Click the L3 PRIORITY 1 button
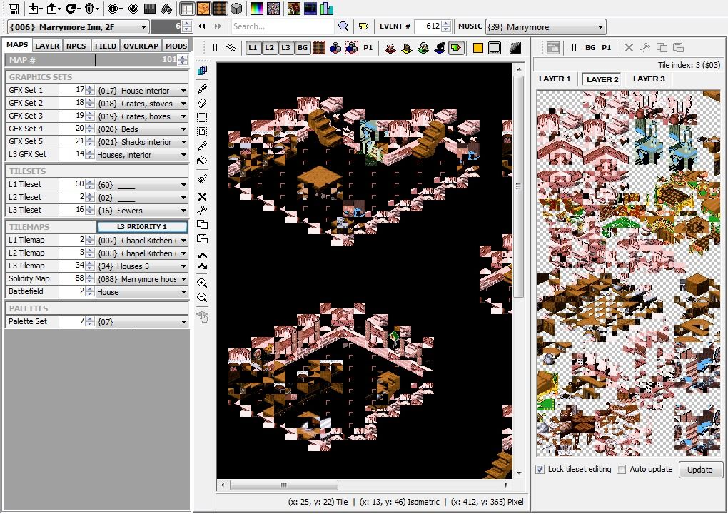 point(142,227)
